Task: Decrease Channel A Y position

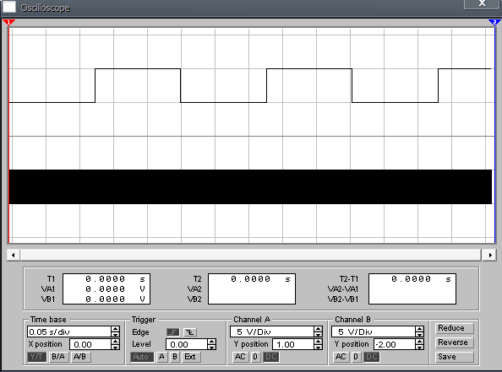Action: pyautogui.click(x=319, y=347)
